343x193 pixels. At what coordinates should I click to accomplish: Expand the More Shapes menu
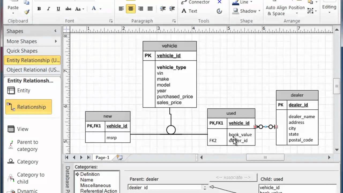click(32, 41)
